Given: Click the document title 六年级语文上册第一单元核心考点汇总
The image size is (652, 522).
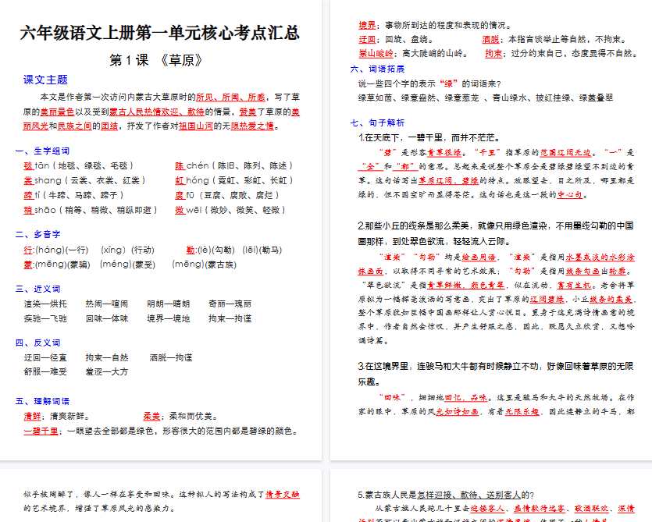Looking at the screenshot, I should click(x=160, y=33).
